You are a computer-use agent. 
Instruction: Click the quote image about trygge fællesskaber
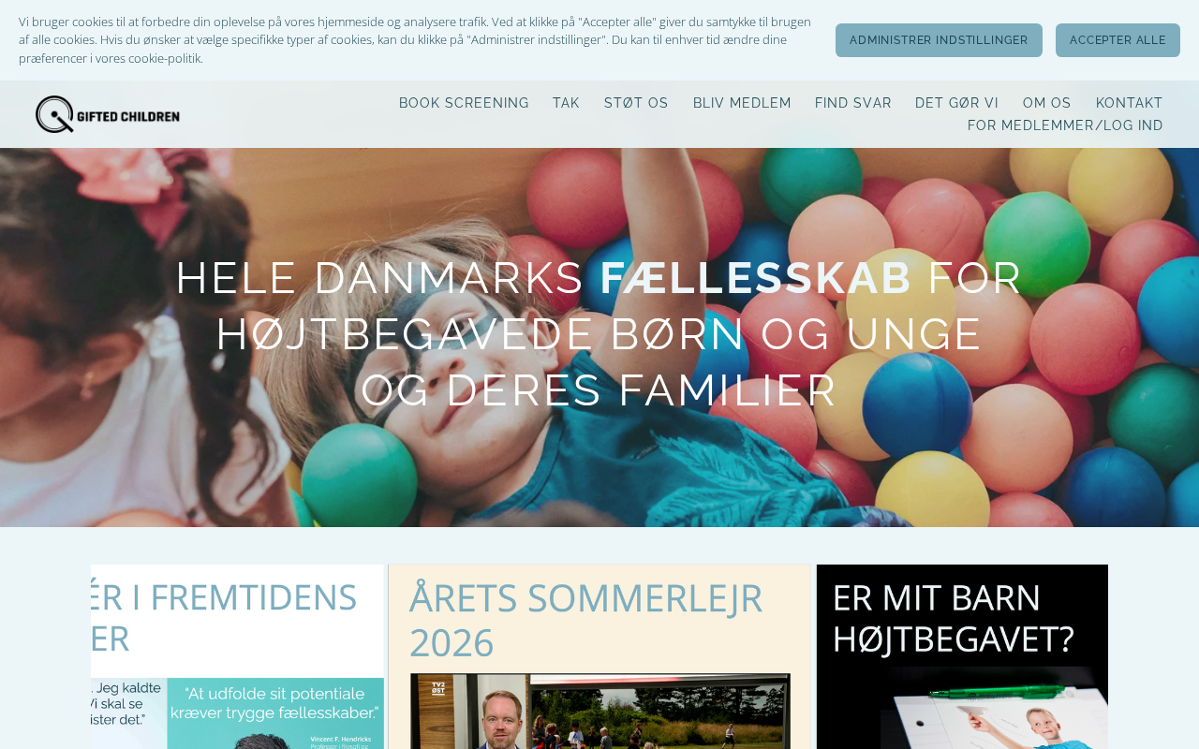coord(237,713)
